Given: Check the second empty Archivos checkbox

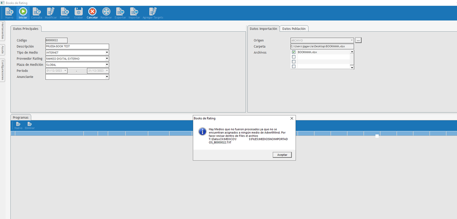Looking at the screenshot, I should click(x=293, y=57).
